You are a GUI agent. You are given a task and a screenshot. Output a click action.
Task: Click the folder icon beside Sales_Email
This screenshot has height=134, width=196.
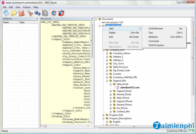pos(114,84)
